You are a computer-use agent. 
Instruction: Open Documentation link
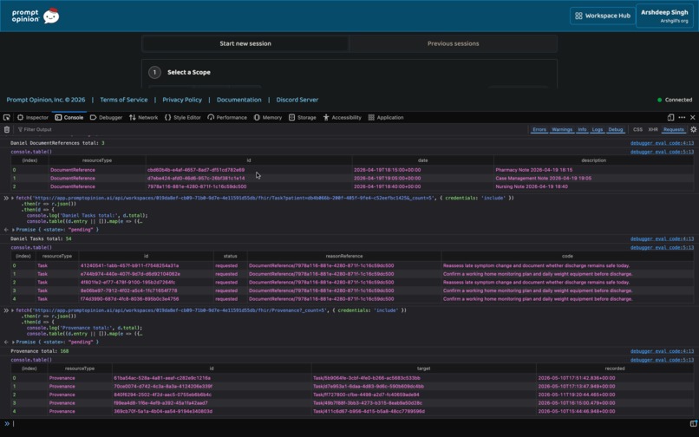(239, 100)
